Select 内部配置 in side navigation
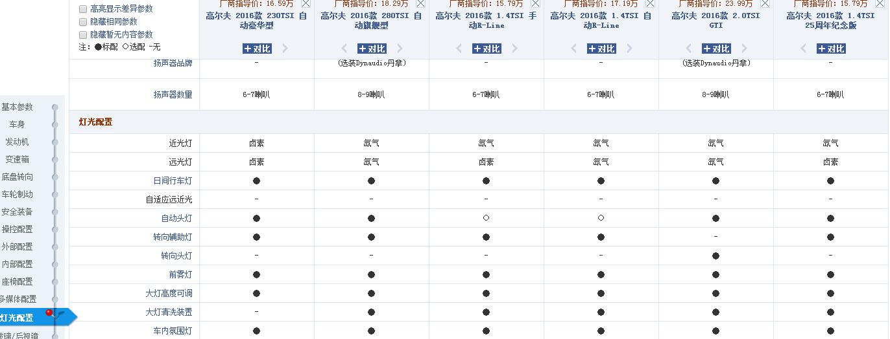Viewport: 890px width, 339px height. 17,264
